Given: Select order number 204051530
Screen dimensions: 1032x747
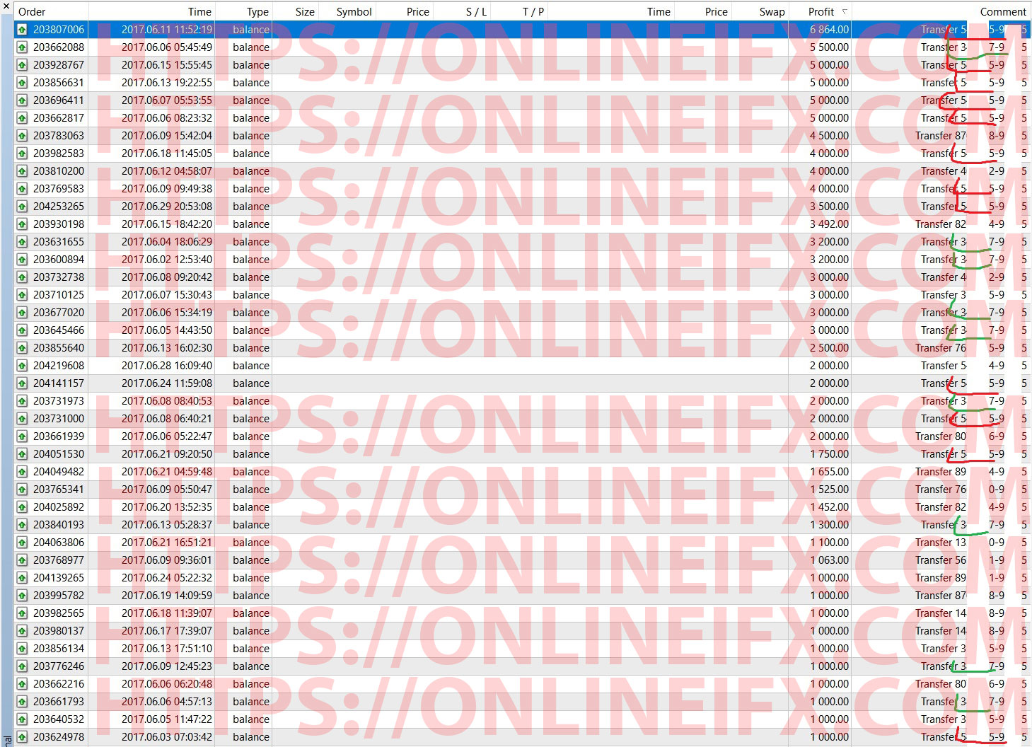Looking at the screenshot, I should [59, 454].
